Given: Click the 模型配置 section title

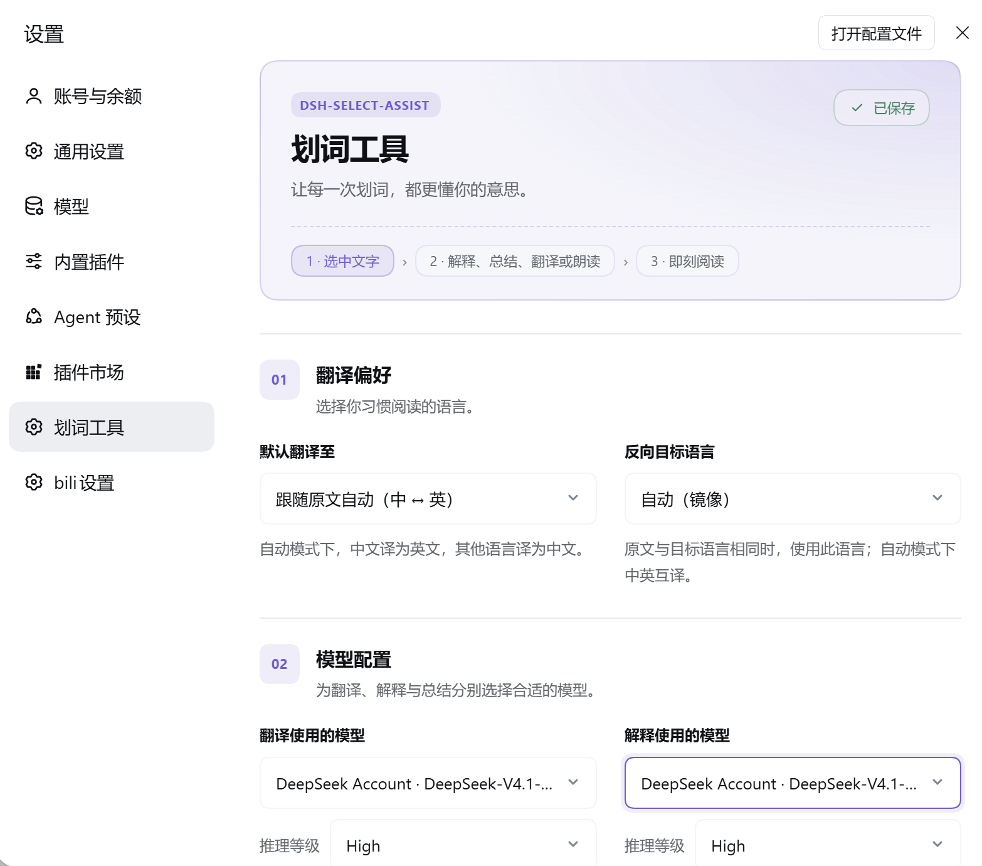Looking at the screenshot, I should pos(354,660).
